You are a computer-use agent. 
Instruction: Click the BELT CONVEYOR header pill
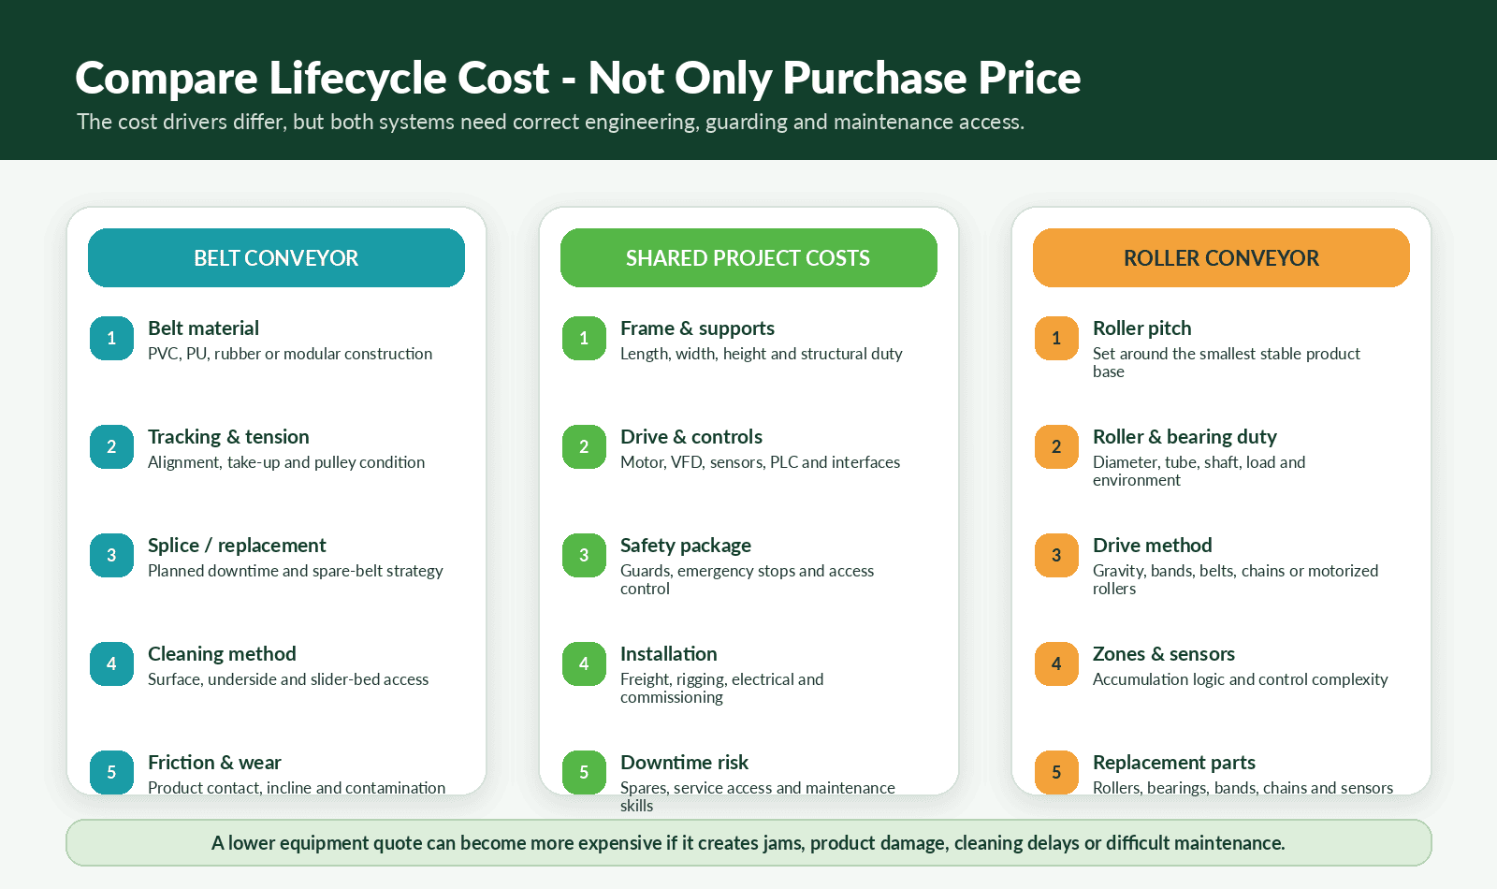(x=276, y=257)
